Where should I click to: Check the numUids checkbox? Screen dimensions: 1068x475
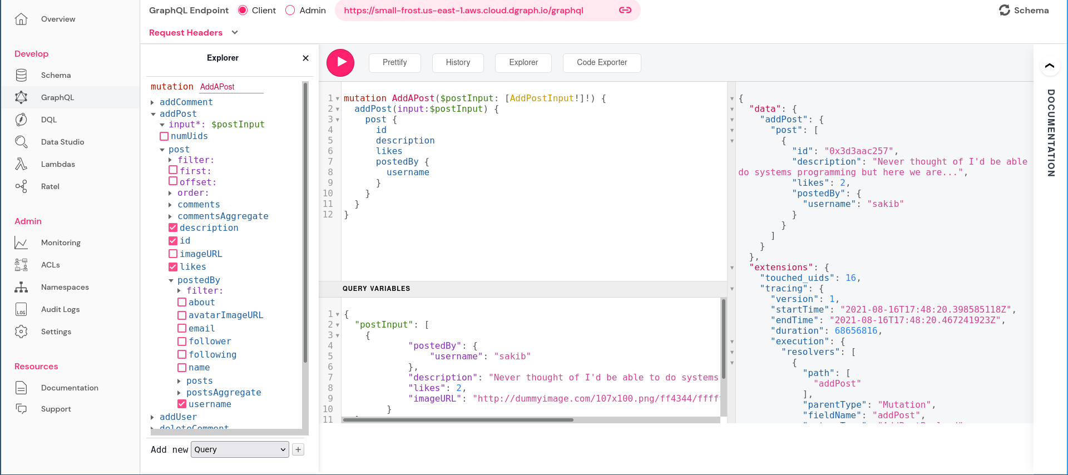(x=164, y=136)
